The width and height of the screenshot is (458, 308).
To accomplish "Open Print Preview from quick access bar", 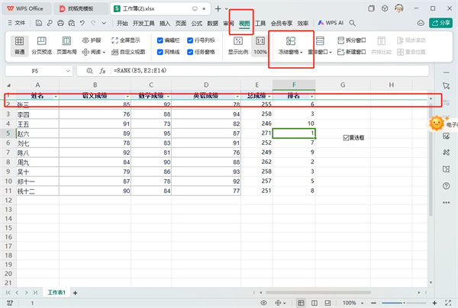I will (72, 23).
